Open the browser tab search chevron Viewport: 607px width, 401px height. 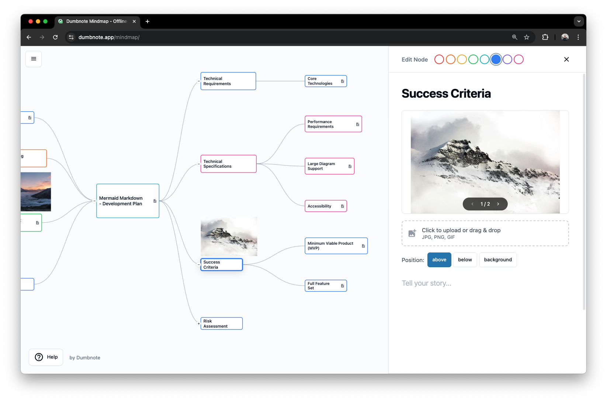pos(579,21)
